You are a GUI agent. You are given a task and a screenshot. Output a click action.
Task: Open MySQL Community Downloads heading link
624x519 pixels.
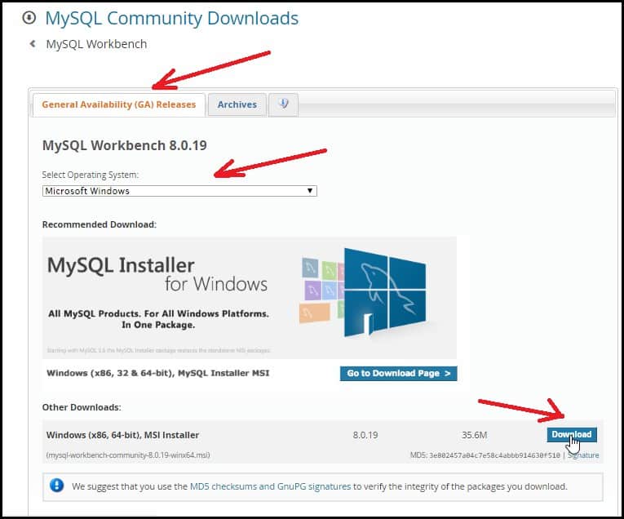(172, 18)
